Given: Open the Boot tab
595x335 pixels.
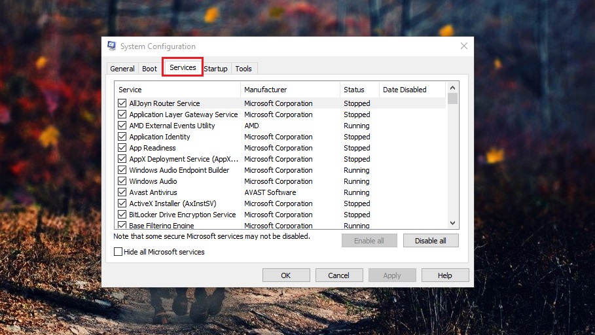Looking at the screenshot, I should coord(149,69).
